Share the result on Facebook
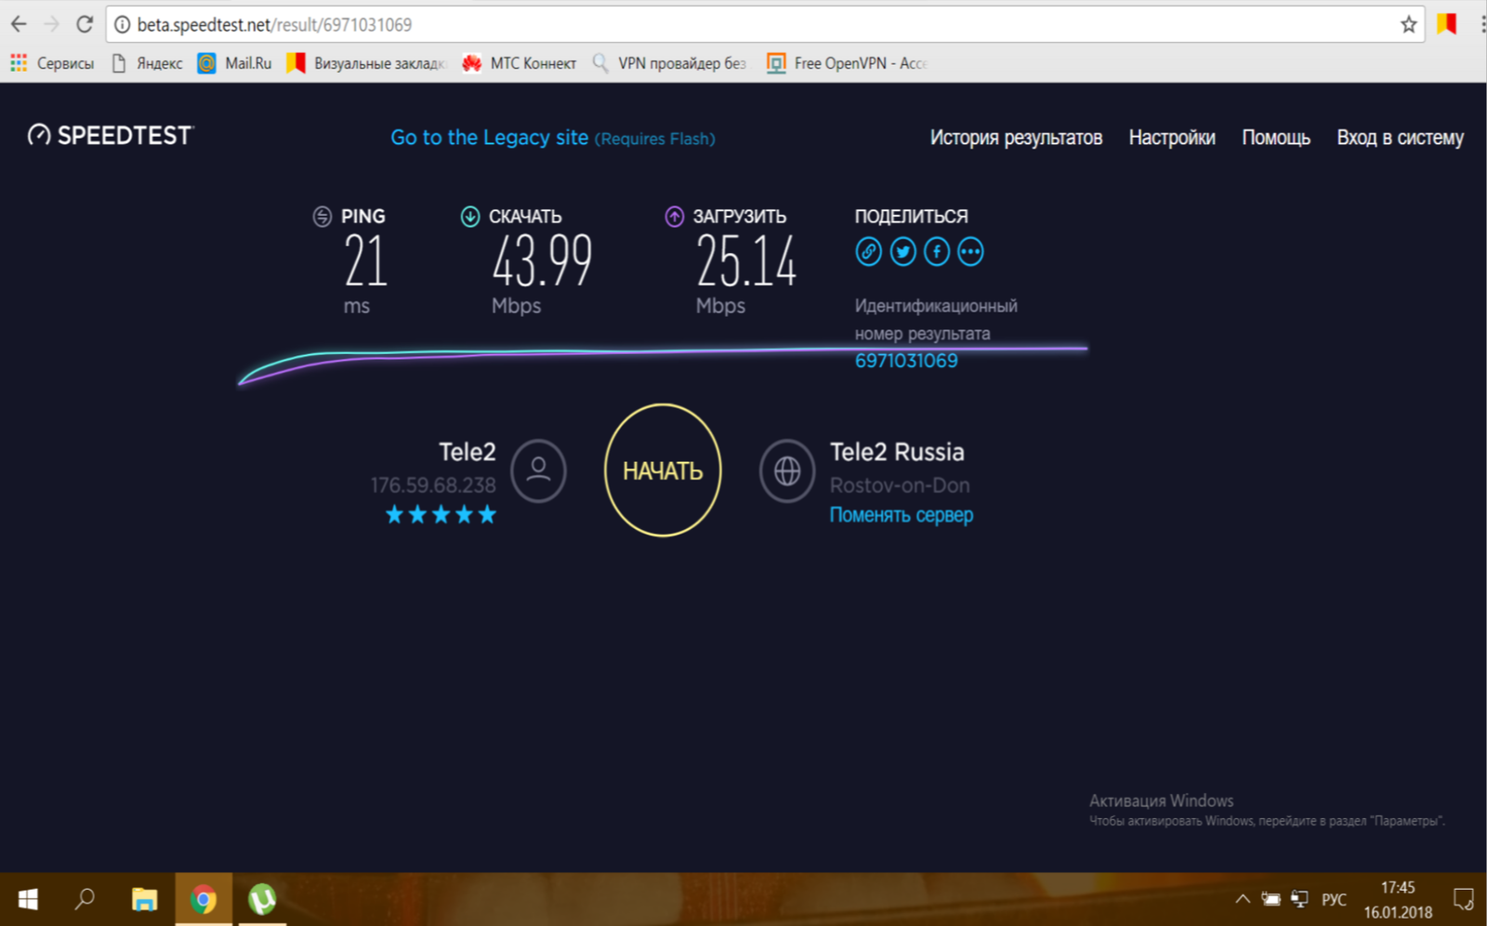The height and width of the screenshot is (926, 1487). point(937,252)
